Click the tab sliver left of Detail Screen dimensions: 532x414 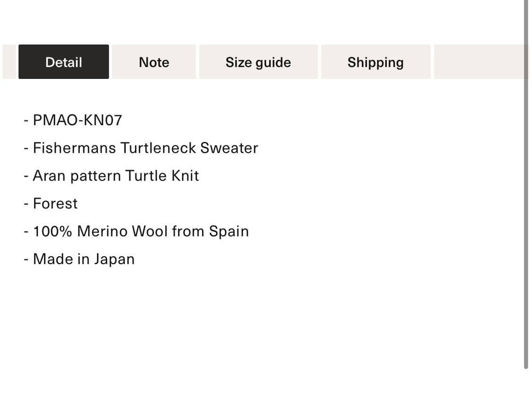(x=9, y=62)
